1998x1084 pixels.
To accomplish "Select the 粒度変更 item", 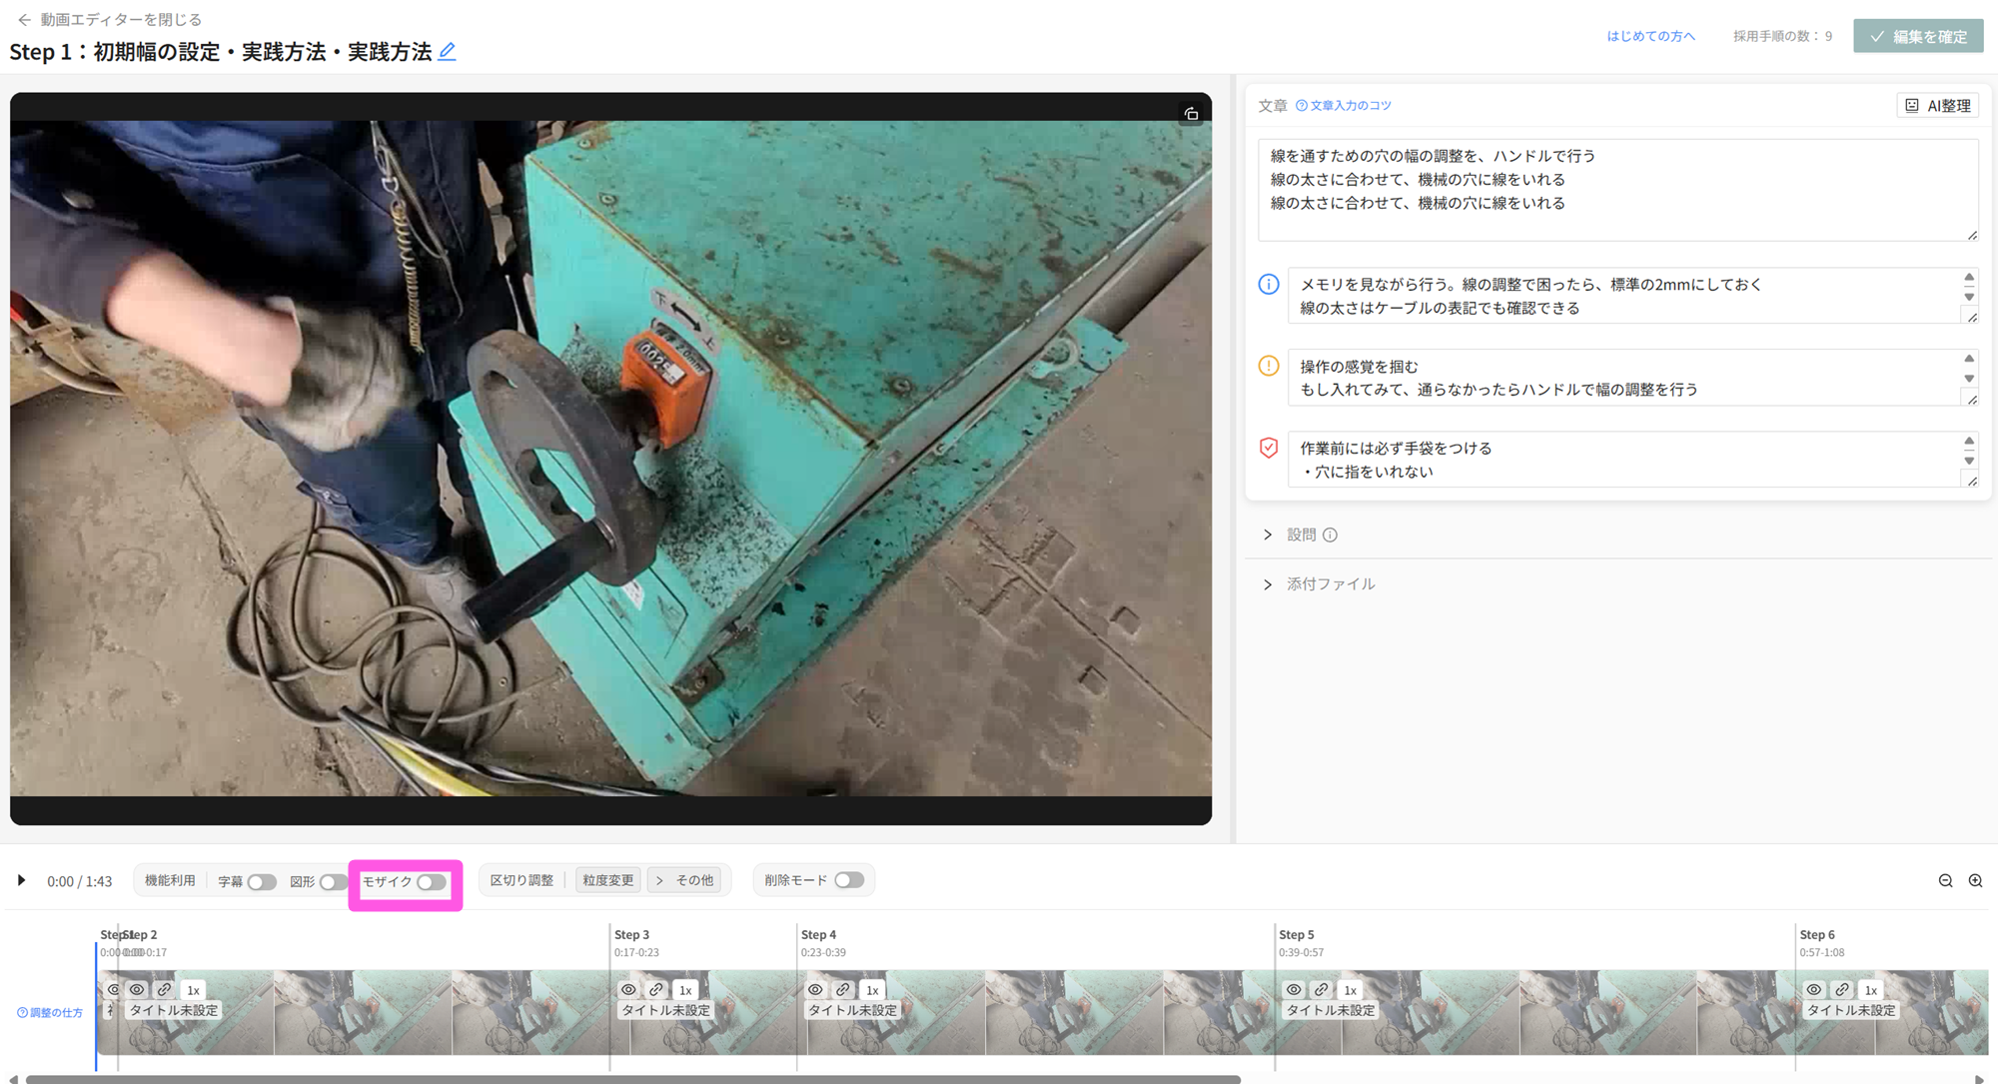I will coord(607,880).
